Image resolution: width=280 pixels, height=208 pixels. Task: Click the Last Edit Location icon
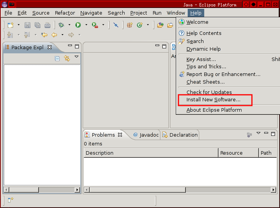pos(44,35)
